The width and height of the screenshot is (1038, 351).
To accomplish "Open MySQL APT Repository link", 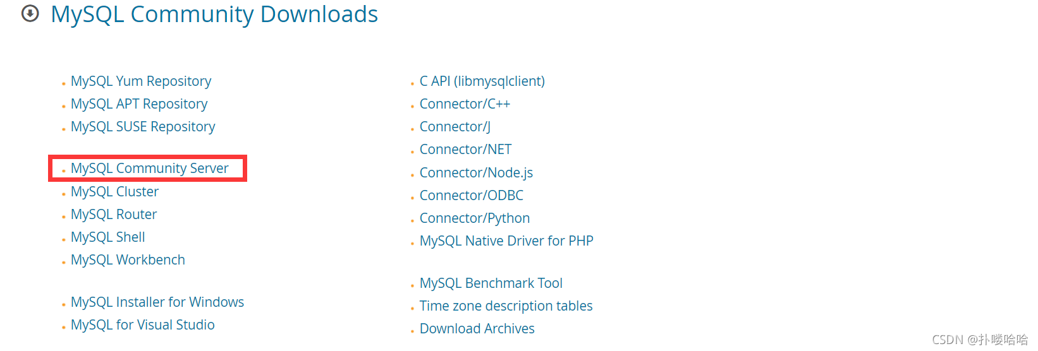I will (139, 104).
